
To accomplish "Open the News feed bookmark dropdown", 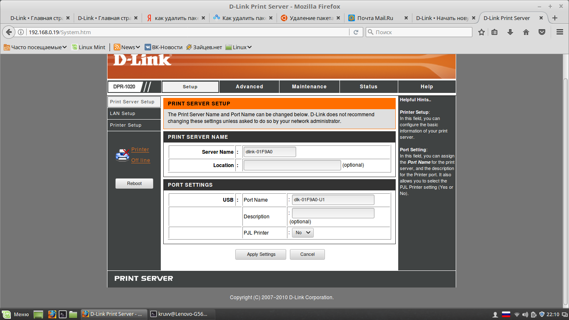I will pyautogui.click(x=127, y=47).
